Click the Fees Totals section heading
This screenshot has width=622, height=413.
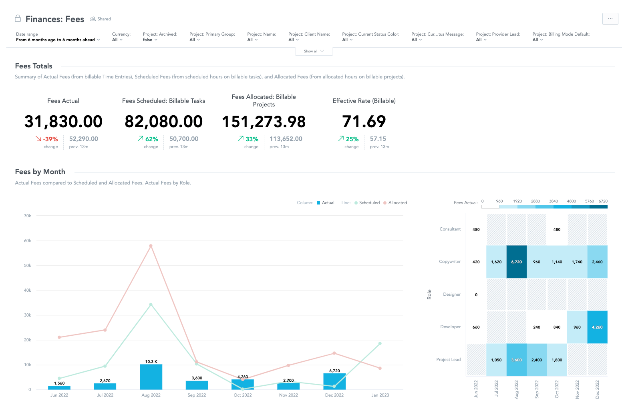[33, 66]
